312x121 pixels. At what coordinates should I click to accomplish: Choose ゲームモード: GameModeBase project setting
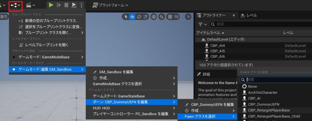(47, 57)
